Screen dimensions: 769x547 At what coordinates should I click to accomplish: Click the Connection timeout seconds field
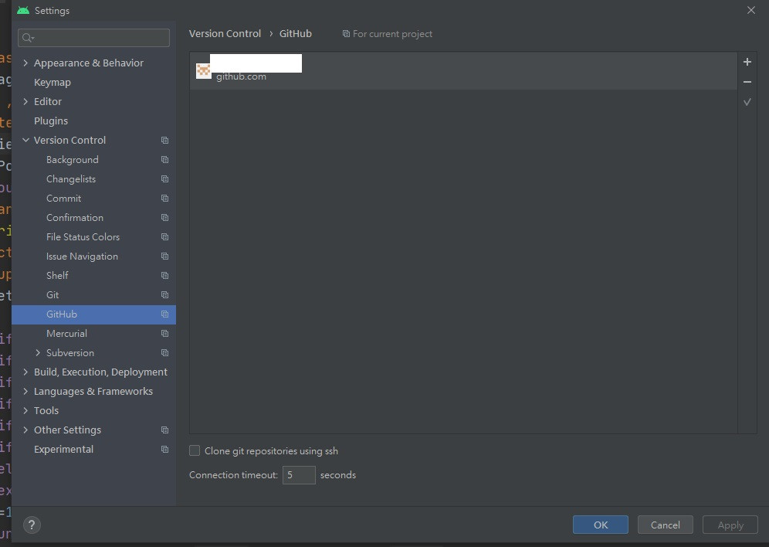[x=299, y=475]
